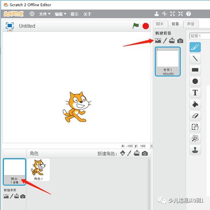This screenshot has height=210, width=210.
Task: Upload backdrop from file below stage thumbnail
Action: pyautogui.click(x=16, y=196)
